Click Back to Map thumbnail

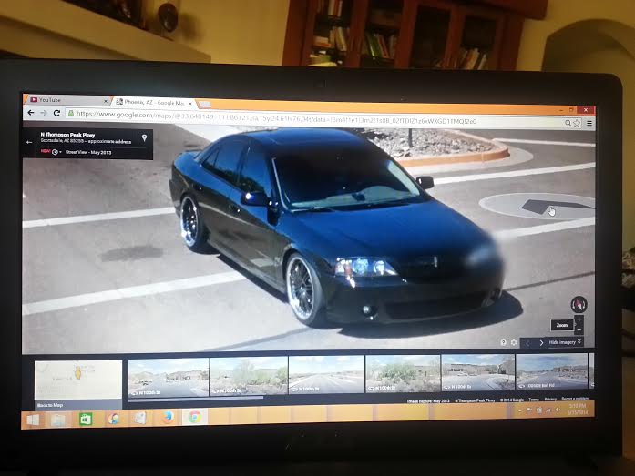[x=77, y=382]
